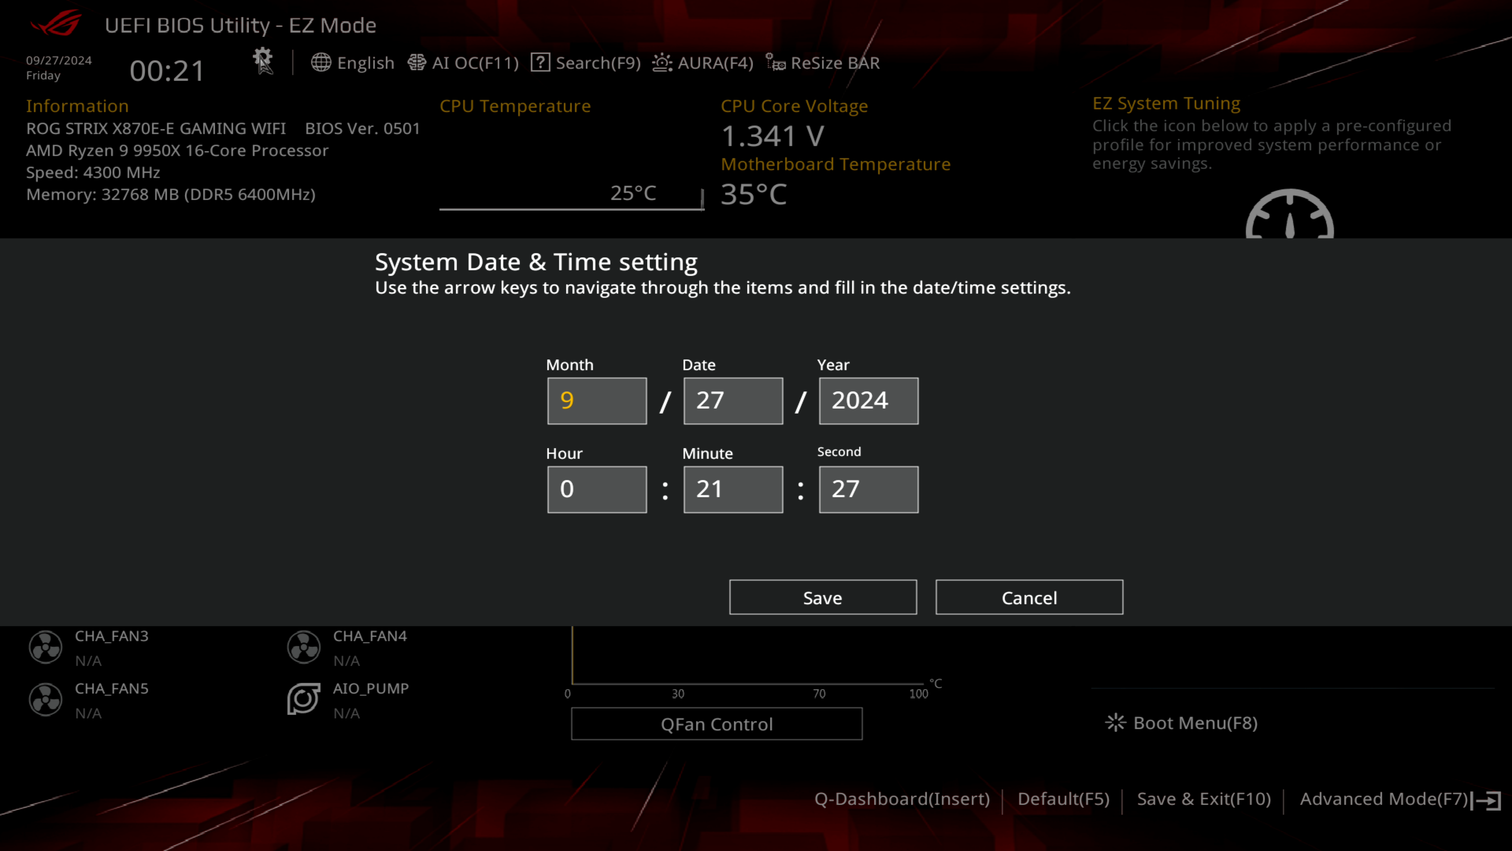Click Cancel to discard changes
This screenshot has width=1512, height=851.
[1028, 596]
